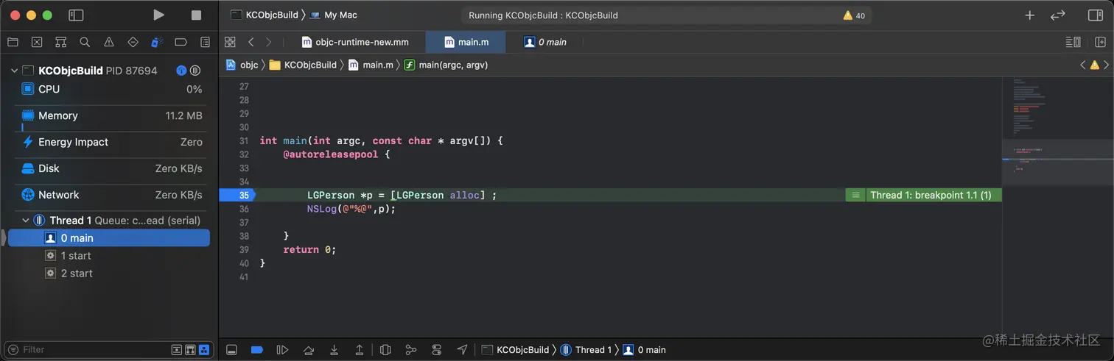Screen dimensions: 1114x361
Task: Deactivate breakpoints toggle in debug bar
Action: pyautogui.click(x=257, y=350)
